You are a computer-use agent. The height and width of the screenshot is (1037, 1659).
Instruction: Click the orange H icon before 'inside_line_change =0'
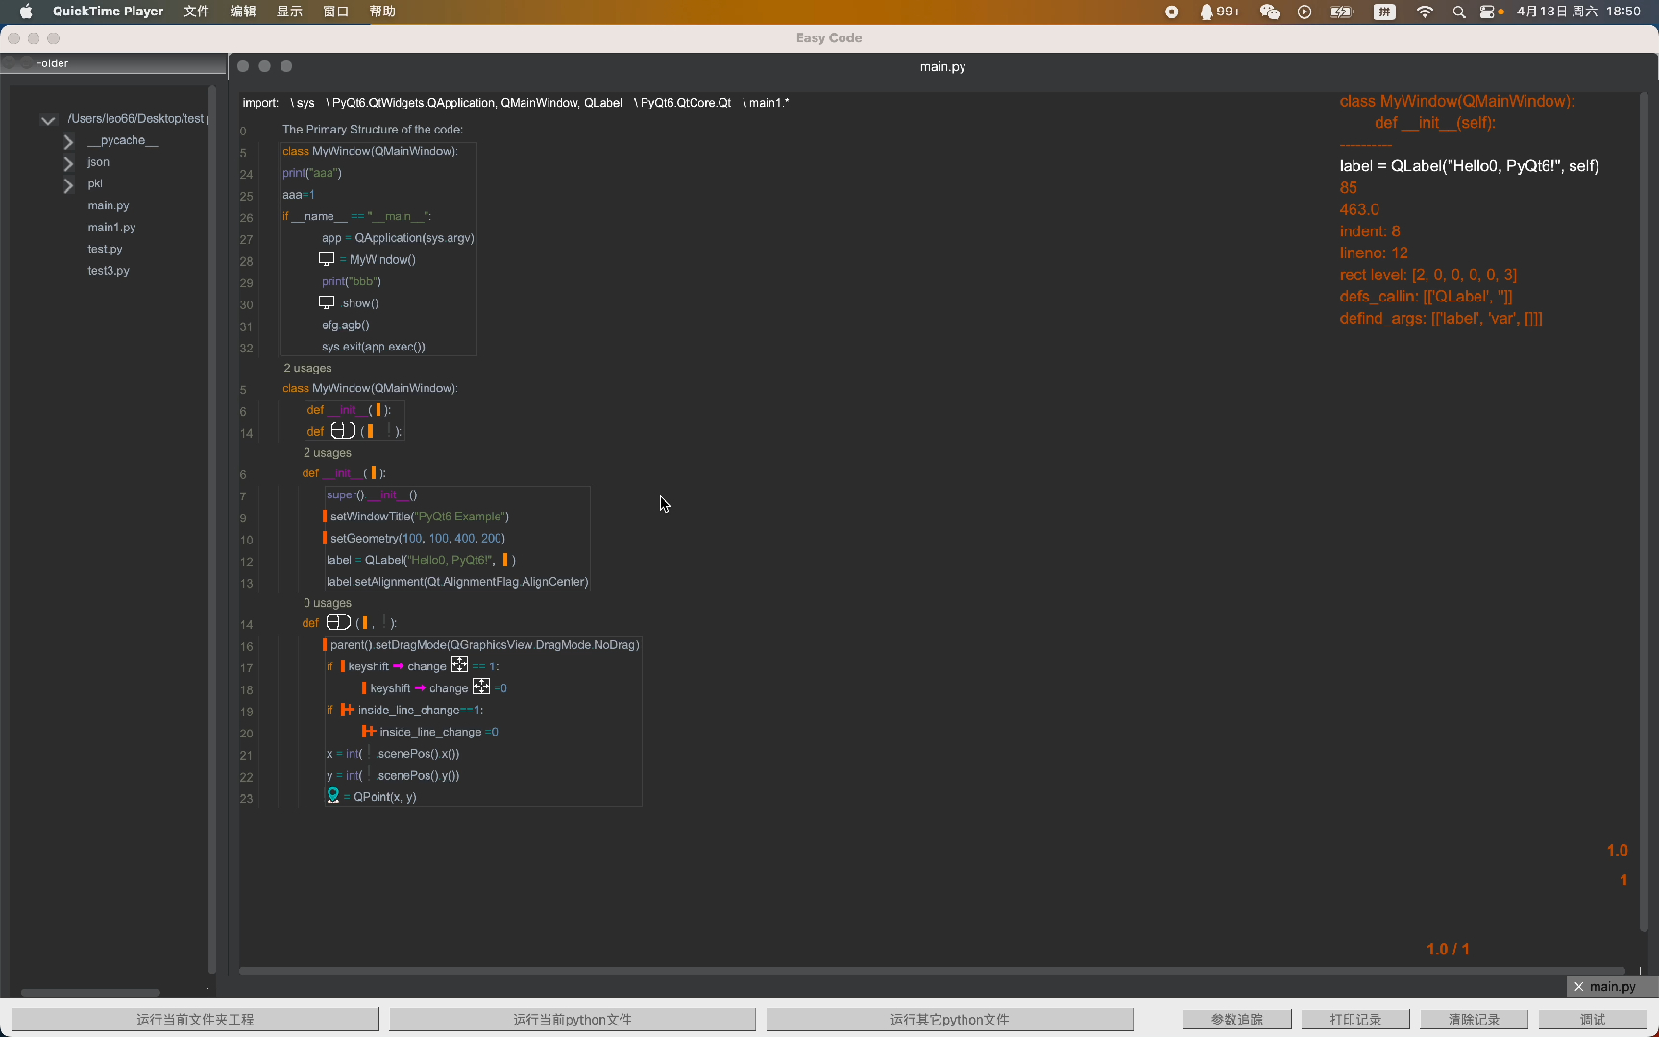click(x=369, y=731)
